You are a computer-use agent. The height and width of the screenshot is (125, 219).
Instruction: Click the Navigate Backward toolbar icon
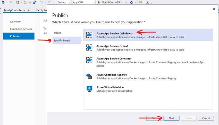tap(3, 2)
